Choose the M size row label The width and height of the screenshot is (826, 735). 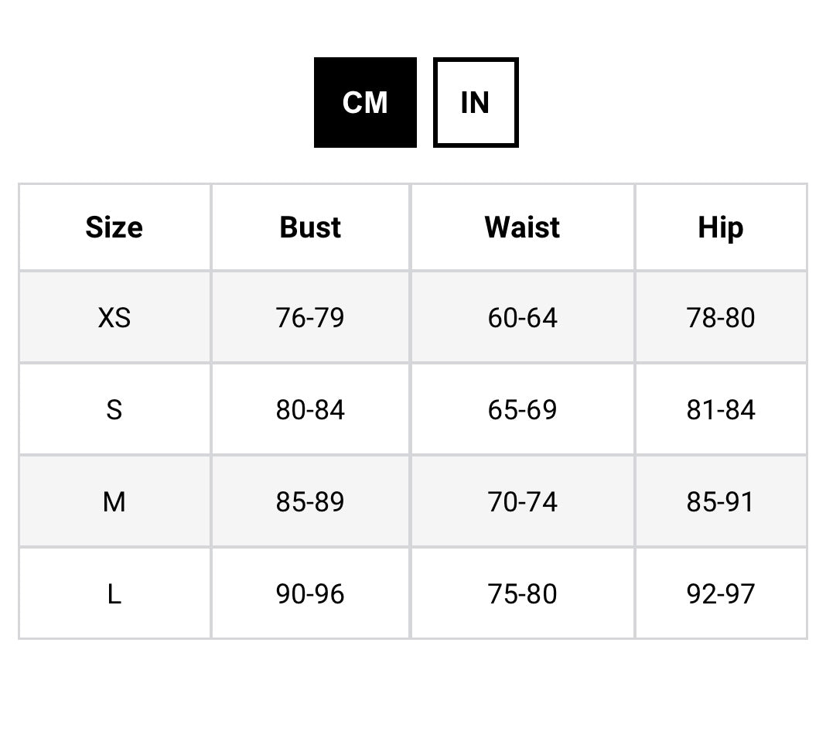[x=114, y=502]
